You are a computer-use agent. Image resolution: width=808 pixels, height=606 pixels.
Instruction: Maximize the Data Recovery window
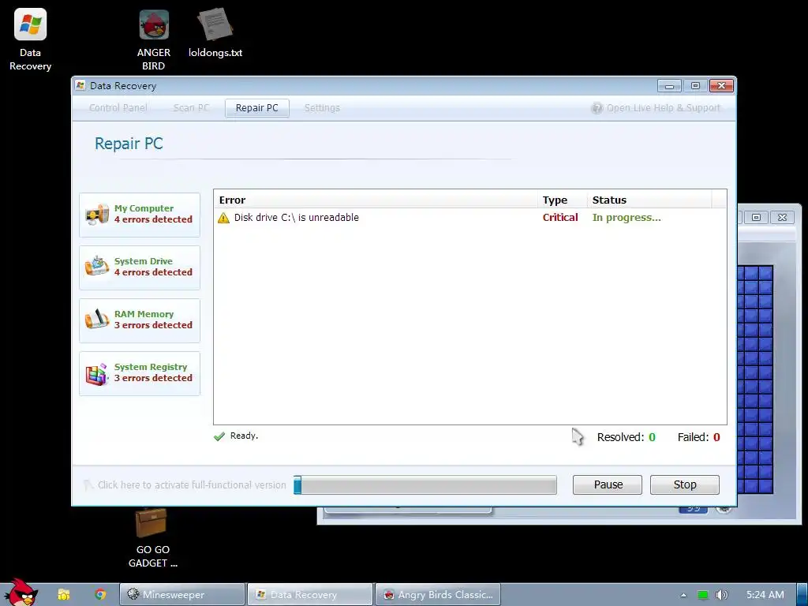click(695, 85)
